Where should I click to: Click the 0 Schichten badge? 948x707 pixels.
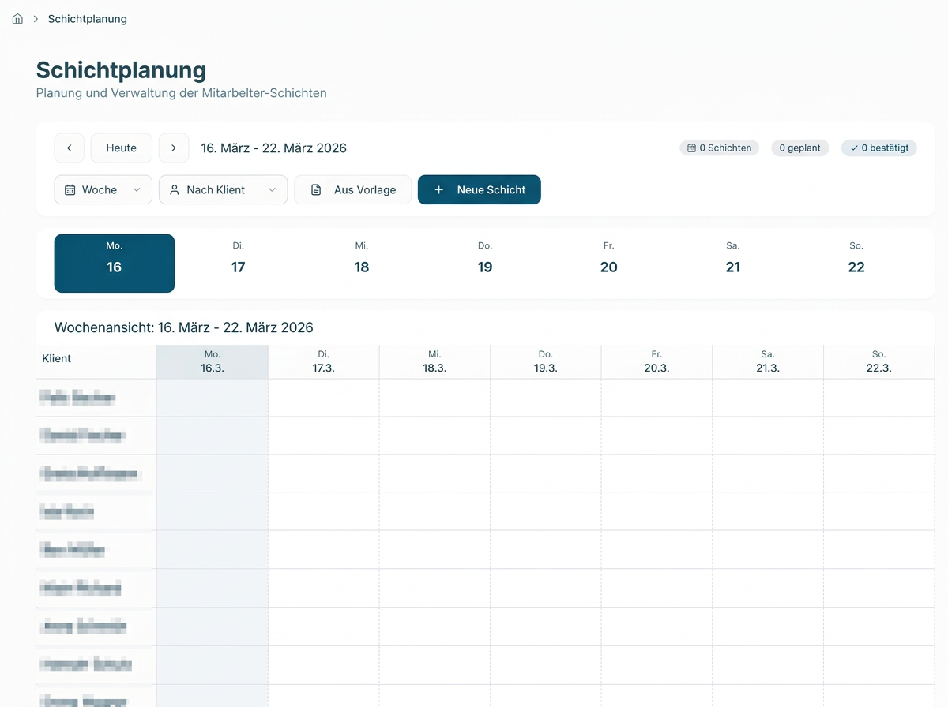tap(720, 148)
